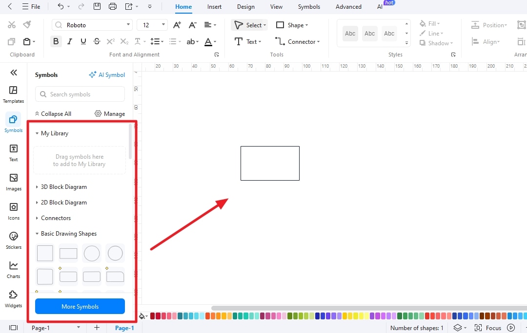The width and height of the screenshot is (527, 333).
Task: Toggle Focus mode in status bar
Action: tap(488, 328)
